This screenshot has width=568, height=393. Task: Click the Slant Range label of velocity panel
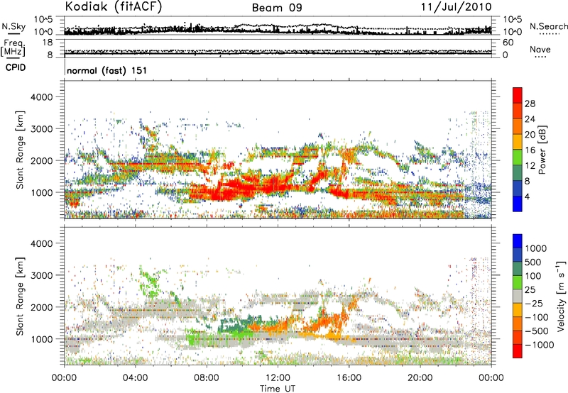coord(20,296)
